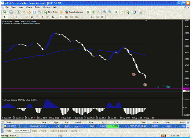Screen dimensions: 191x138
Task: Select the M1 timeframe button
Action: pos(61,17)
